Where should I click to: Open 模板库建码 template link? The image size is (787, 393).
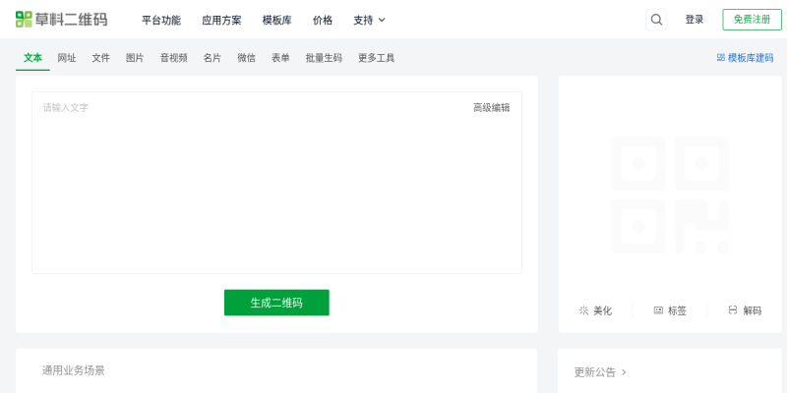746,58
